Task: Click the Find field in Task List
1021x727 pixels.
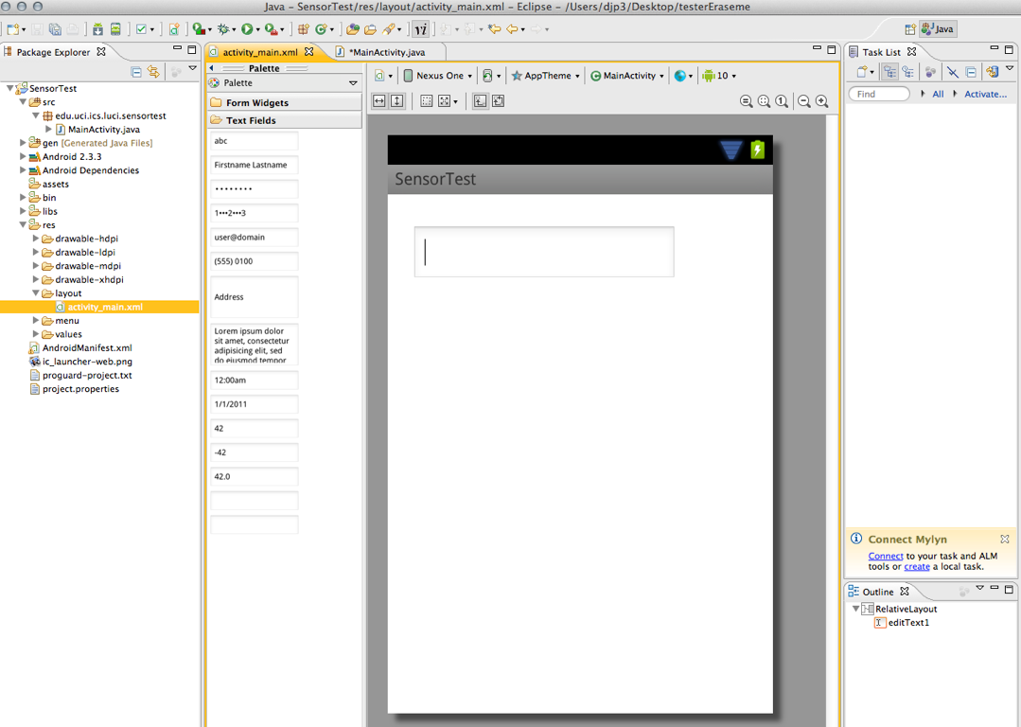Action: tap(878, 94)
